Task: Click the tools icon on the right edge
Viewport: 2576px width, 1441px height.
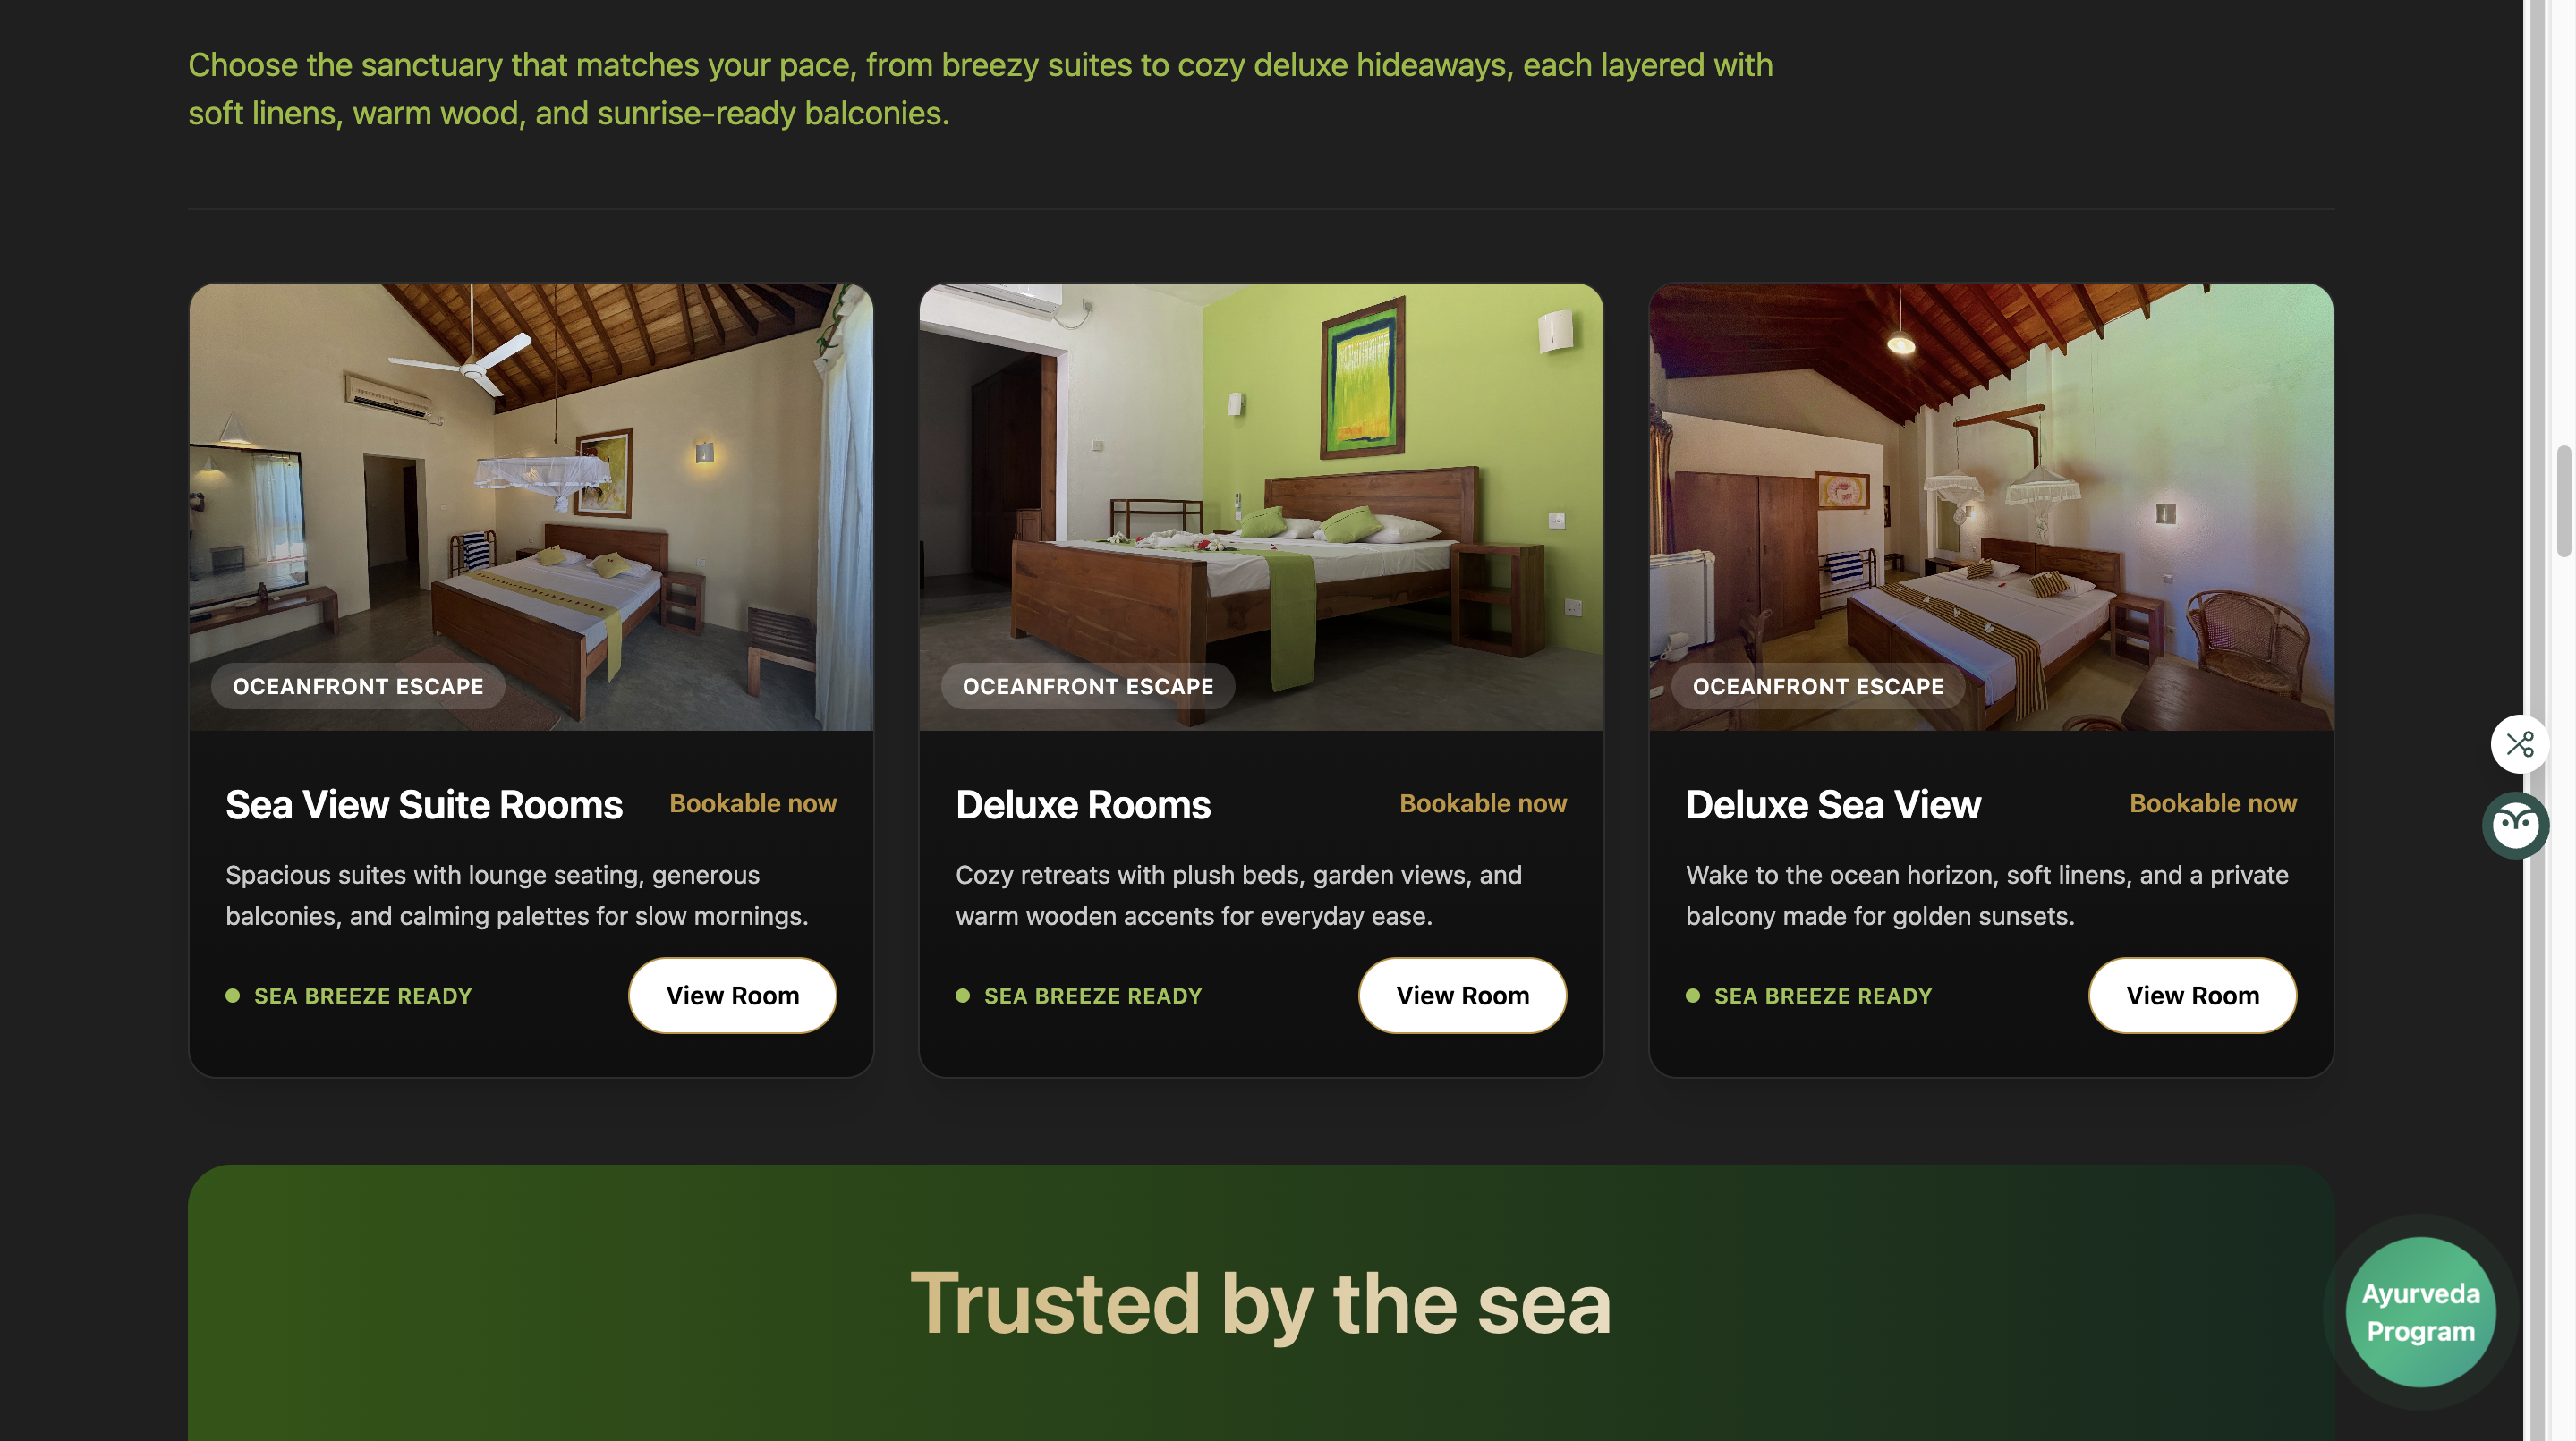Action: pos(2519,744)
